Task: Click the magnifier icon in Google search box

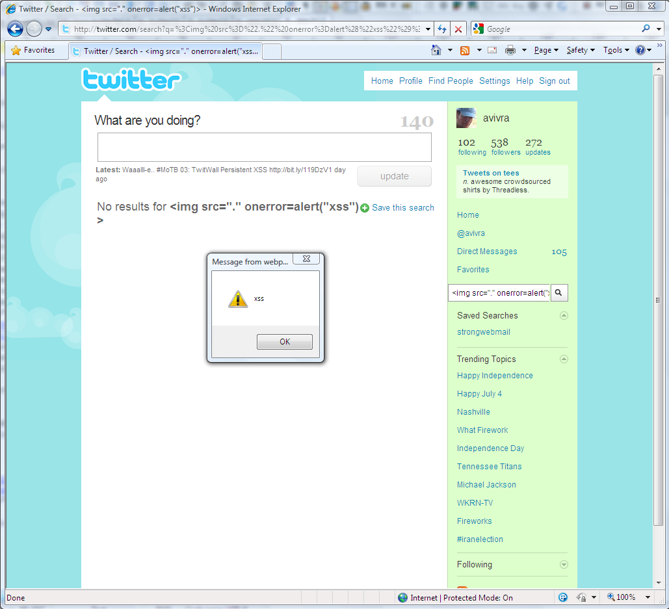Action: click(x=646, y=29)
